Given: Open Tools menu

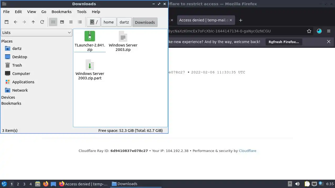Looking at the screenshot, I should [82, 12].
